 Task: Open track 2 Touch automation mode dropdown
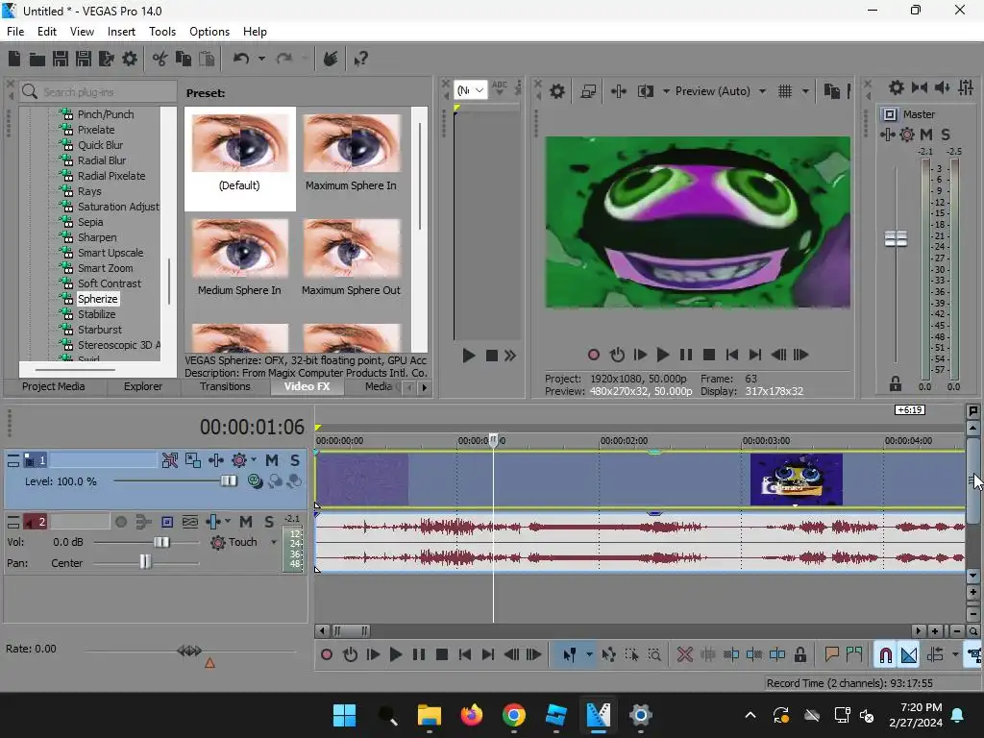[274, 542]
